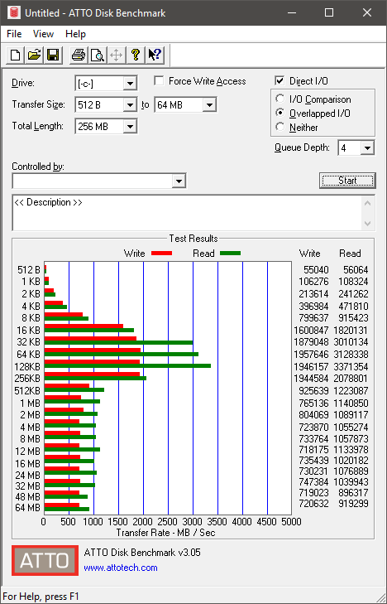Select the Neither radio button
The image size is (387, 604).
pyautogui.click(x=279, y=127)
